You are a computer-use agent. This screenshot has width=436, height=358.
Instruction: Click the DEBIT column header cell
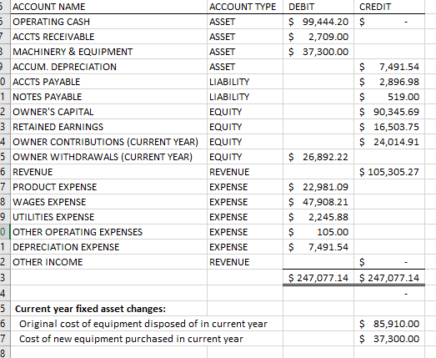[318, 7]
